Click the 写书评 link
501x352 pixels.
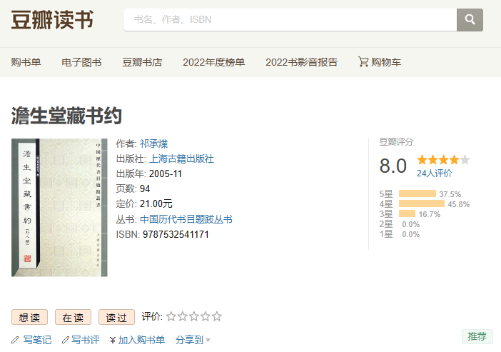click(x=86, y=340)
